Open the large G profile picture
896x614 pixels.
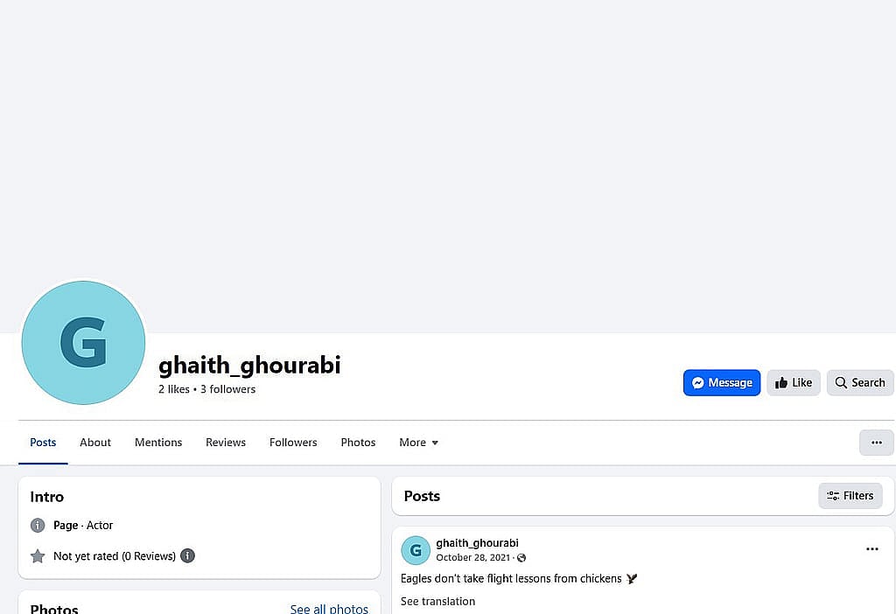click(83, 343)
